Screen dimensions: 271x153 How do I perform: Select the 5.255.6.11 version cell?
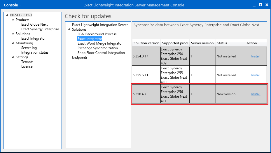pyautogui.click(x=146, y=75)
